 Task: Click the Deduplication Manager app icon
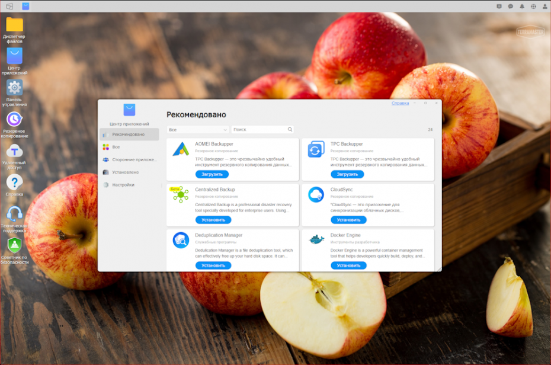coord(181,241)
